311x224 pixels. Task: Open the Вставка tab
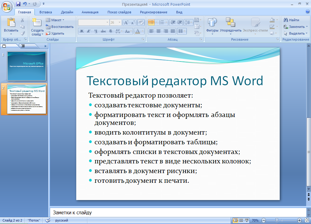[x=46, y=12]
